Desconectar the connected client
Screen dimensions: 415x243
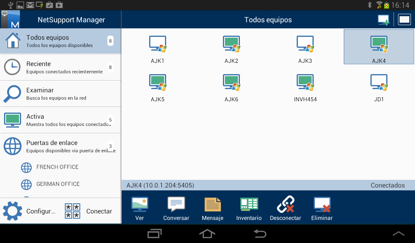pyautogui.click(x=285, y=208)
